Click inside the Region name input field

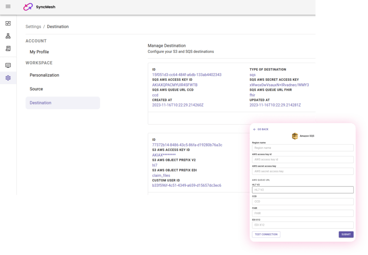[x=303, y=147]
